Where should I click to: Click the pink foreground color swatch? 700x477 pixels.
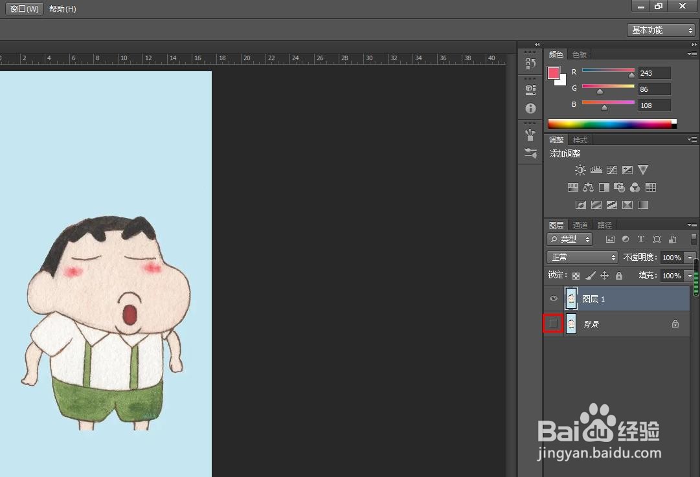554,73
